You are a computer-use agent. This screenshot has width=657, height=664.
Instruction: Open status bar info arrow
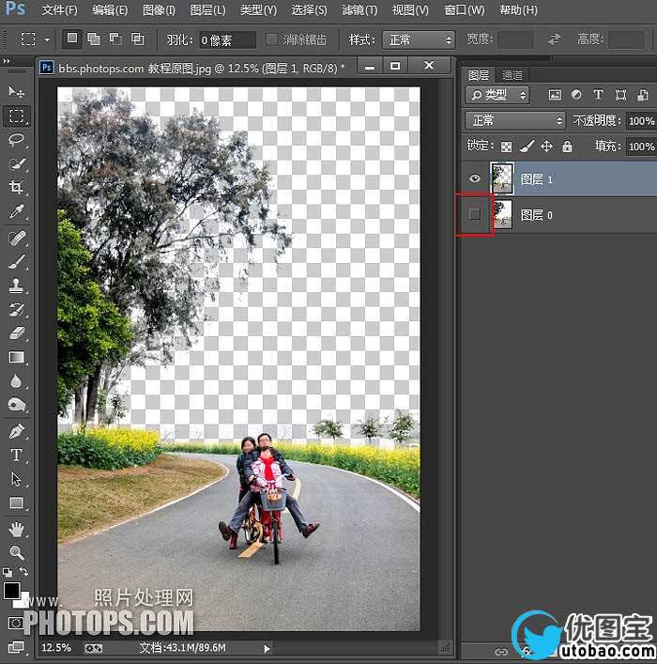267,648
